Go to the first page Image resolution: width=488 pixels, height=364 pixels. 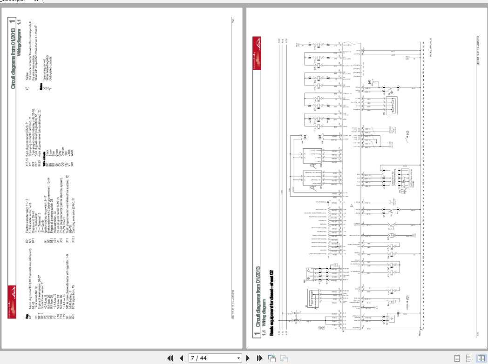coord(170,358)
